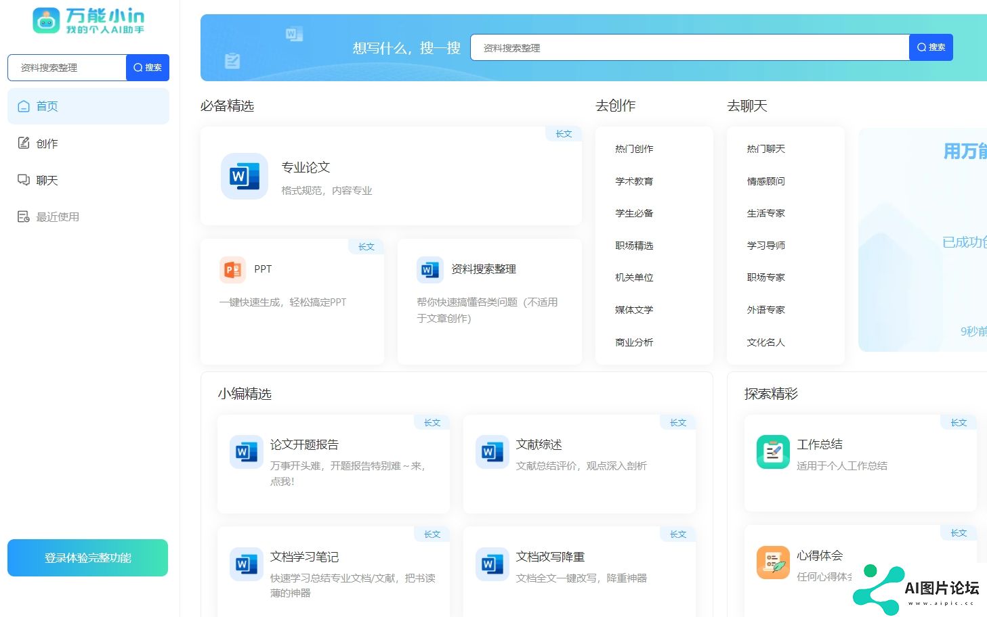Go to 首页 in the sidebar
Viewport: 987px width, 617px height.
(88, 106)
